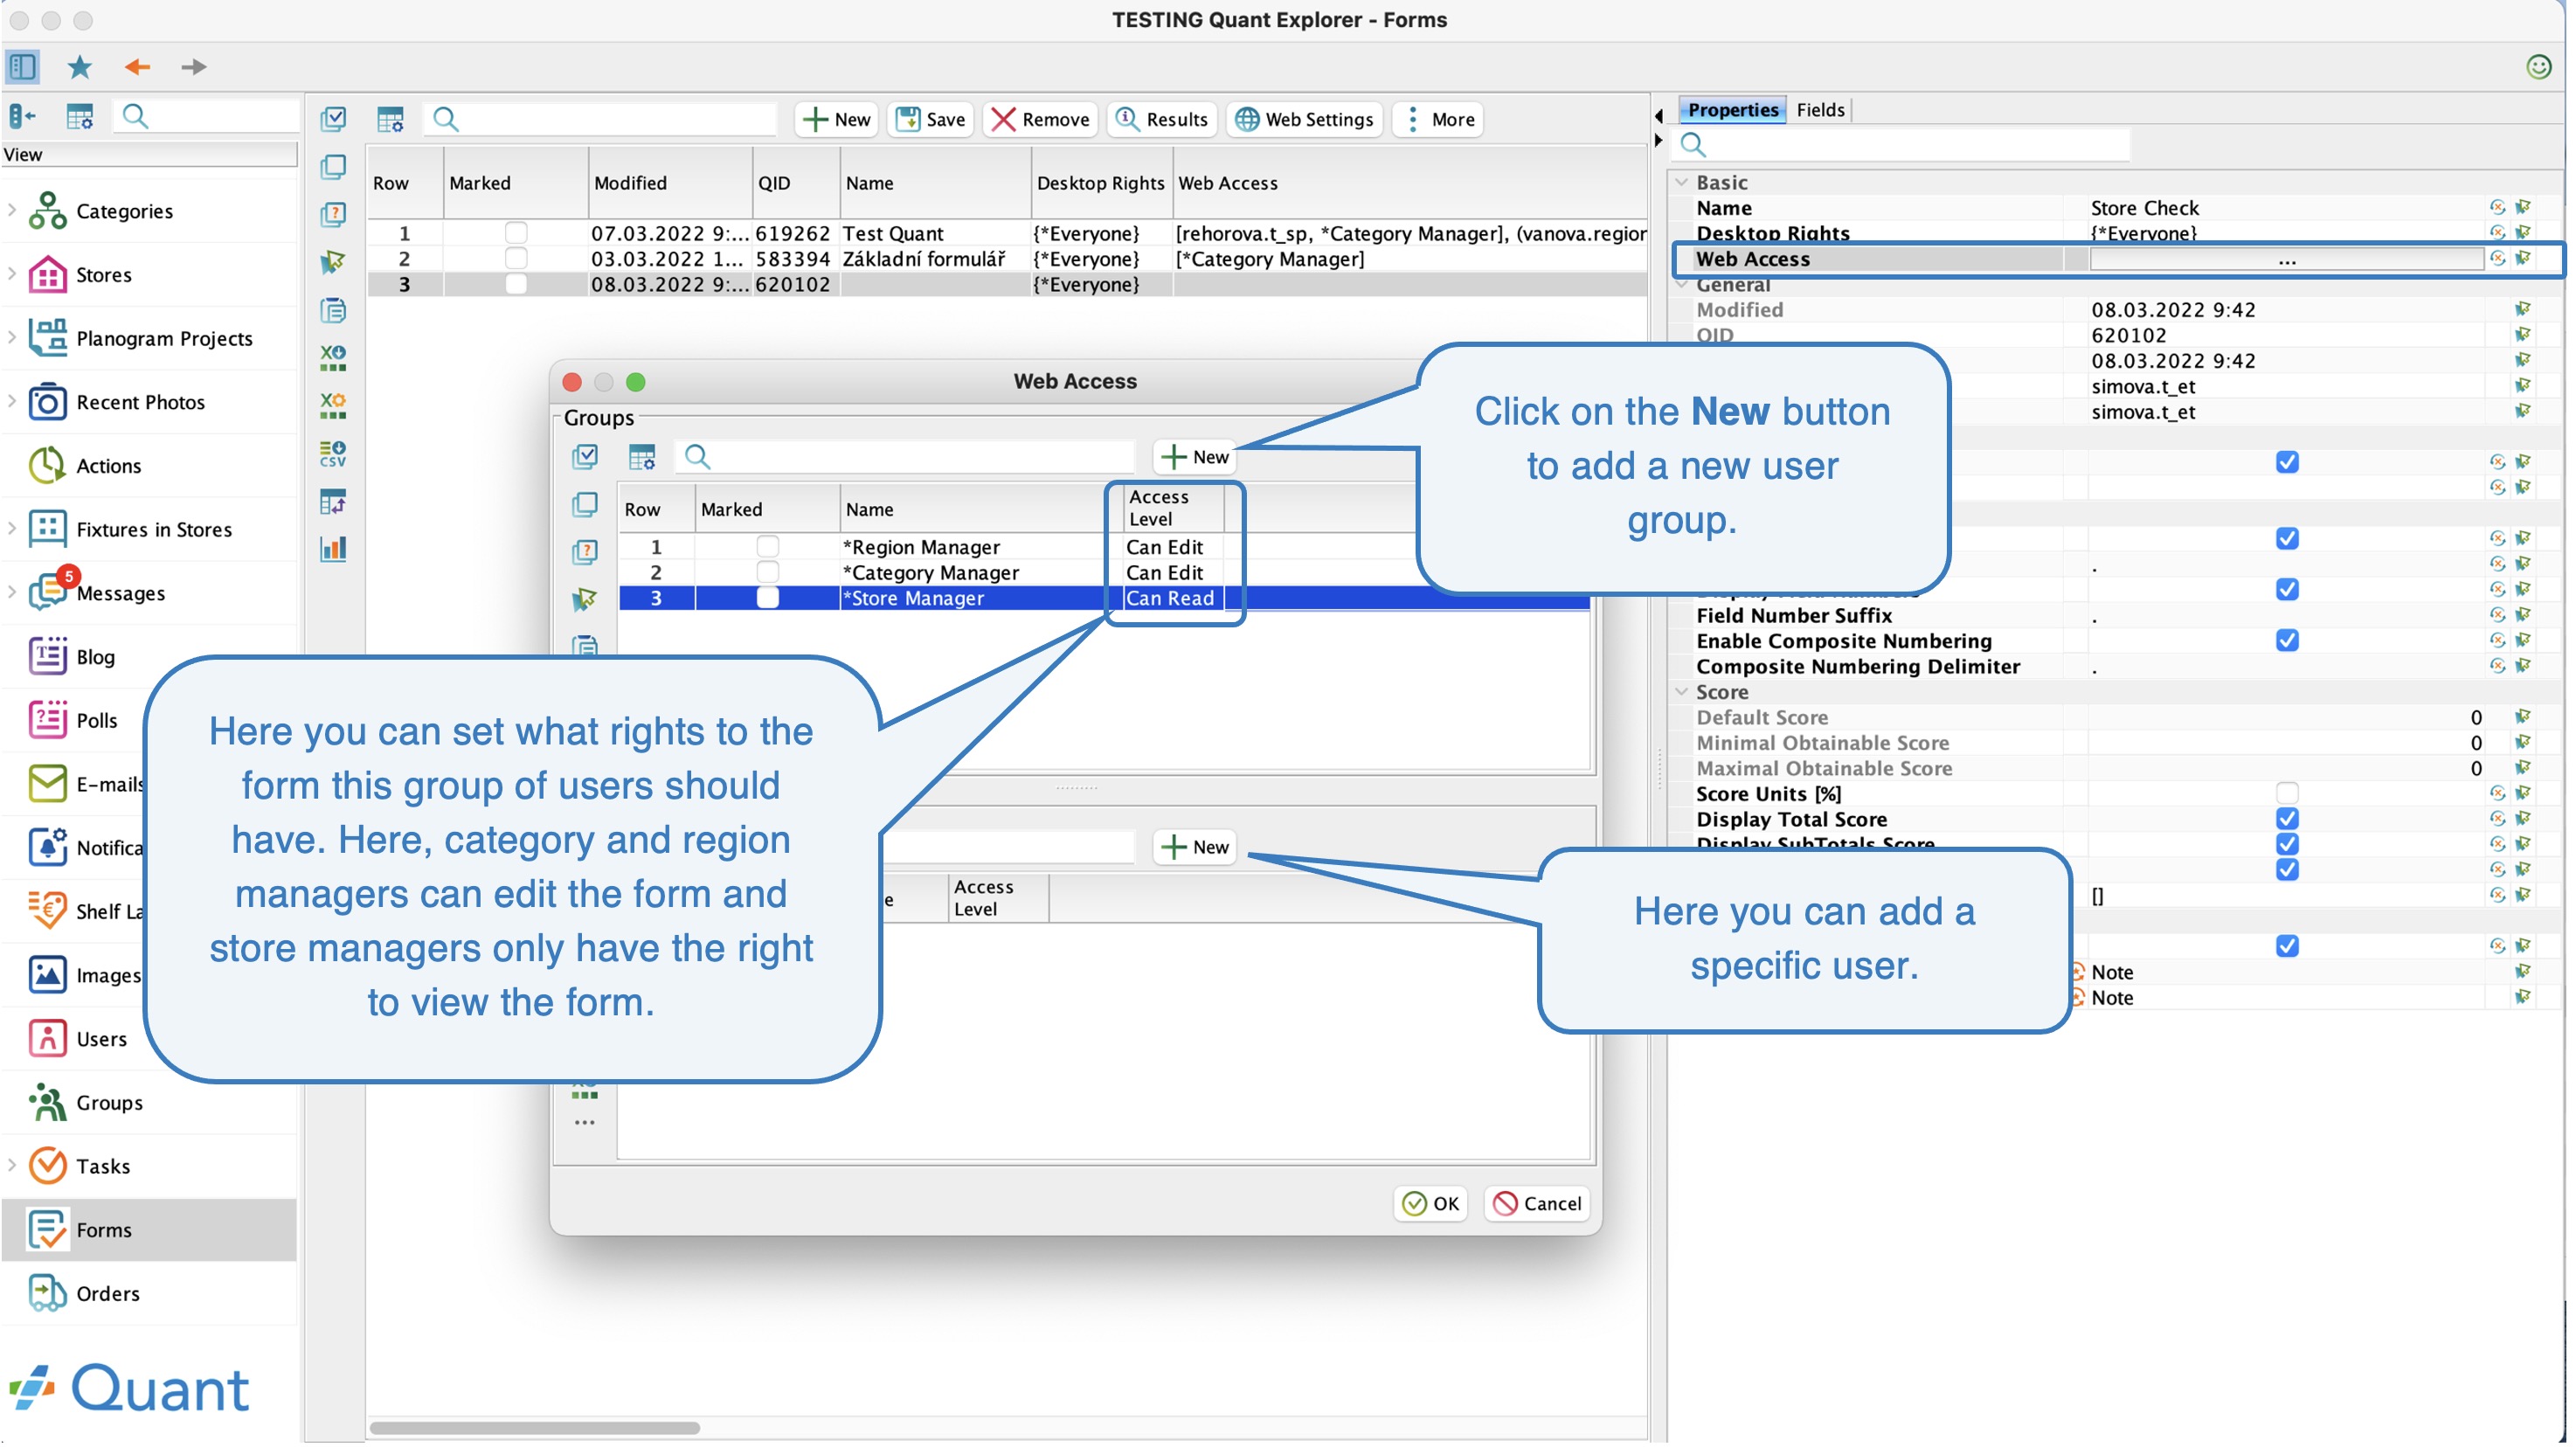Click the forms list horizontal scrollbar
Viewport: 2576px width, 1447px height.
tap(535, 1429)
